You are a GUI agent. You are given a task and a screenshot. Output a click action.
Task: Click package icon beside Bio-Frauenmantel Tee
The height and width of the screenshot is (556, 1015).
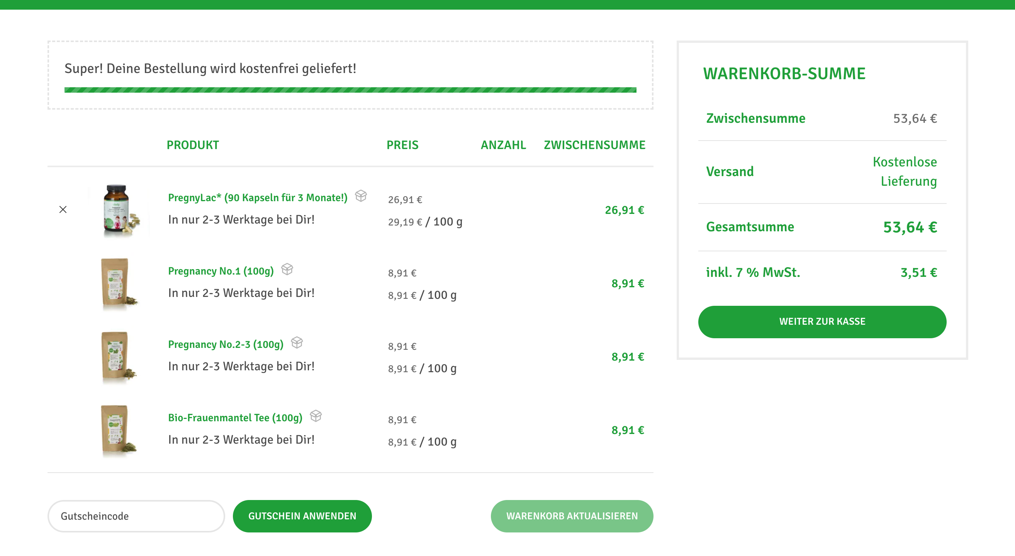(x=316, y=416)
